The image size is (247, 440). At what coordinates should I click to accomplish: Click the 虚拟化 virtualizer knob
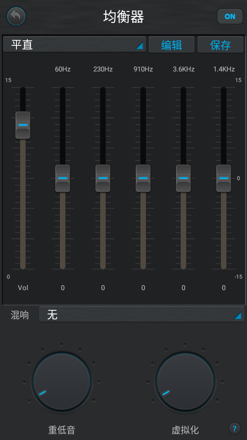click(x=185, y=382)
